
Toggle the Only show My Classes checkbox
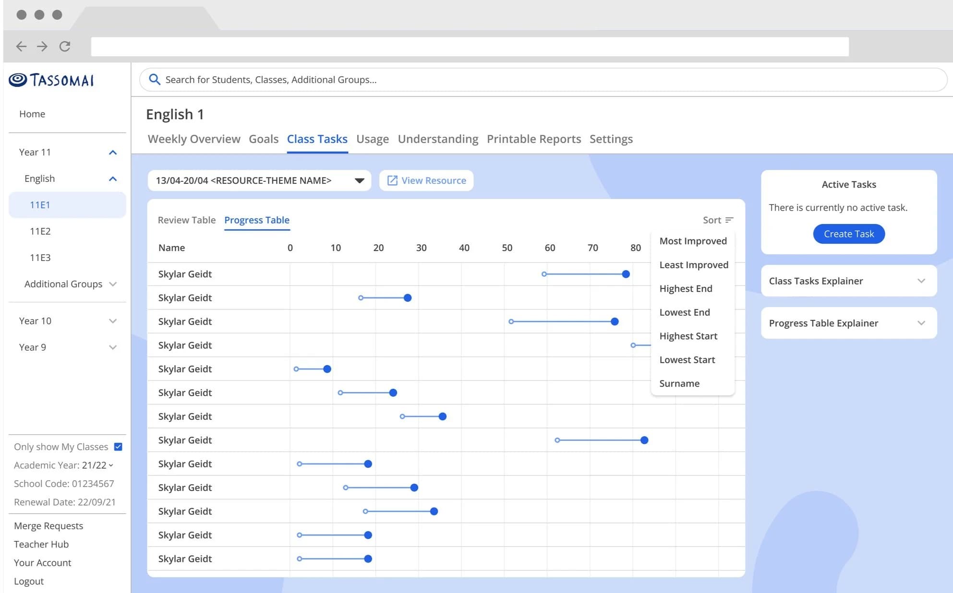coord(118,447)
